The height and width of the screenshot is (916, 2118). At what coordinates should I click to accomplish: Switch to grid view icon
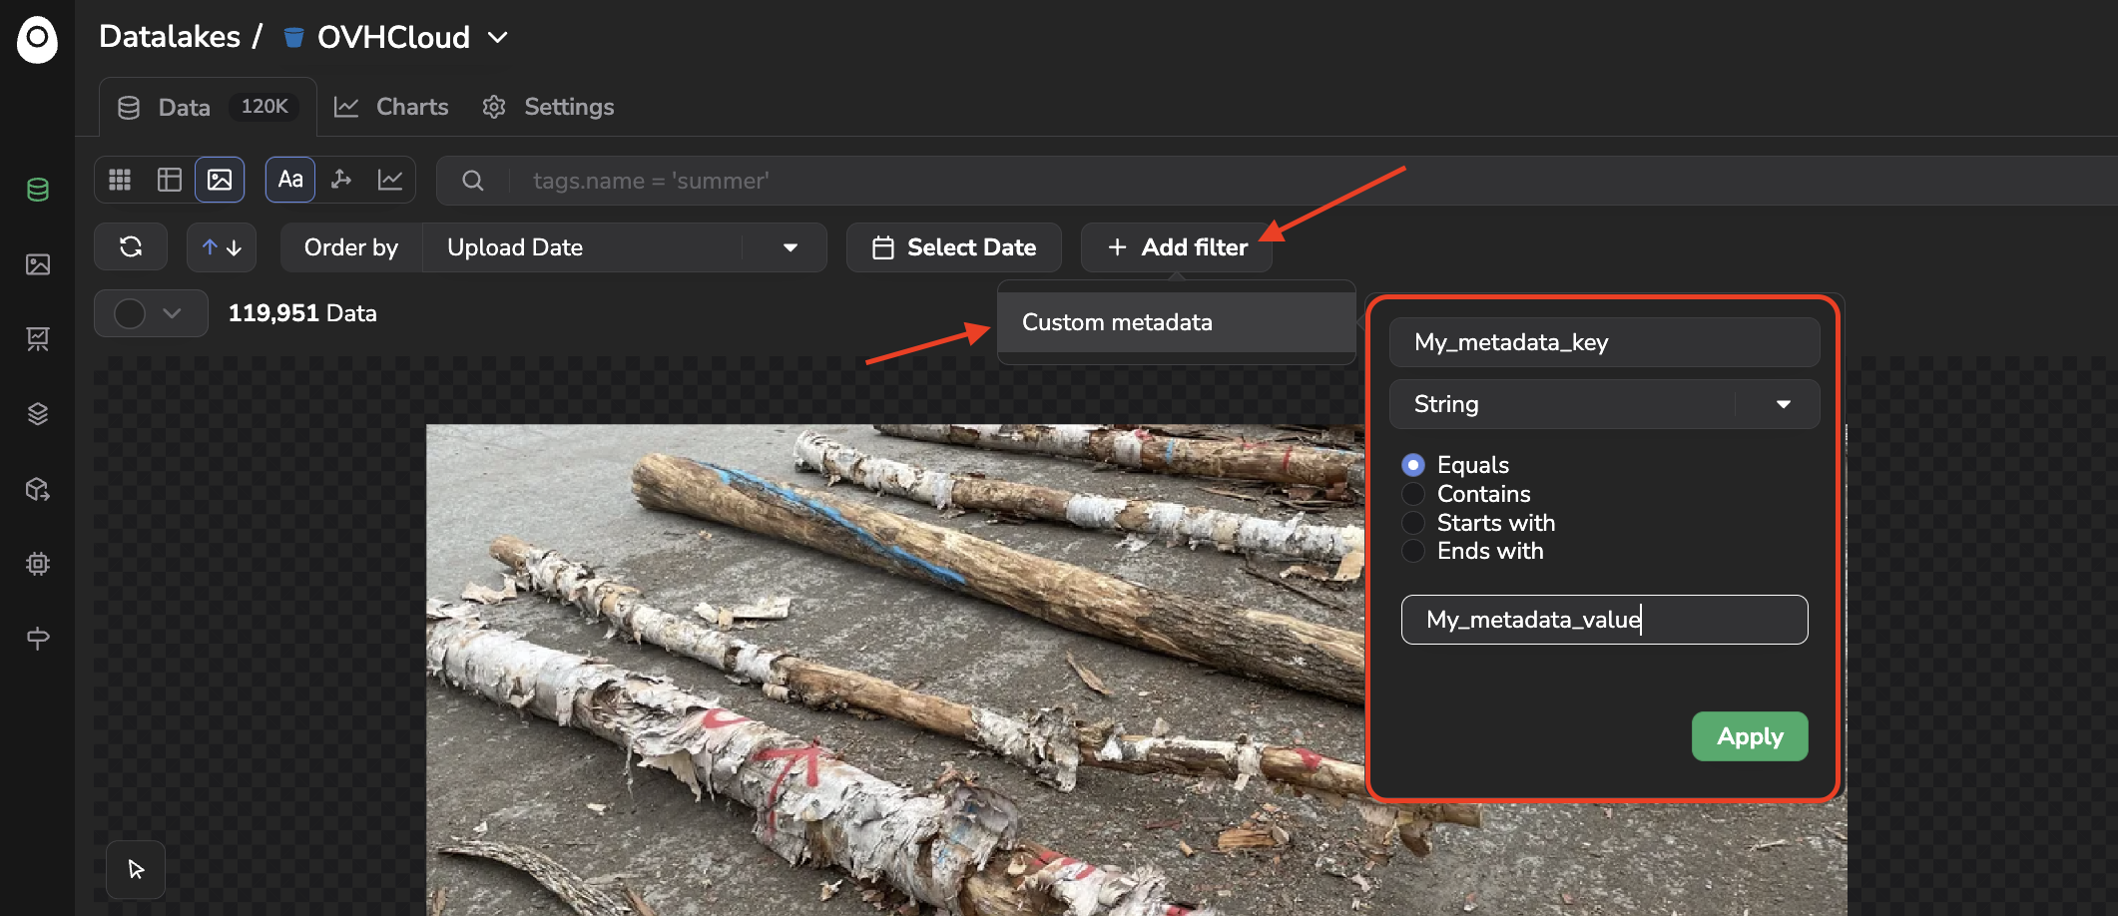(120, 180)
